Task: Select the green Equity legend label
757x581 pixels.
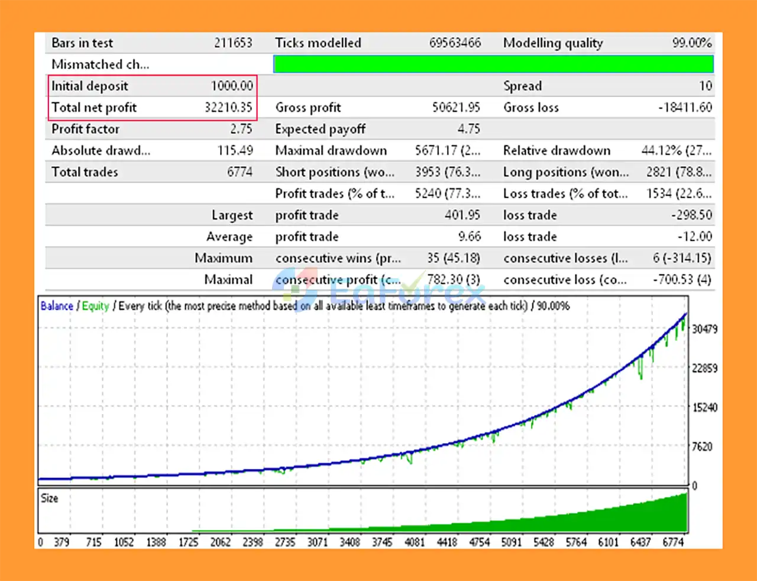Action: [95, 306]
